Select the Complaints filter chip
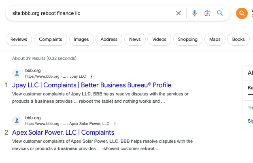The image size is (253, 163). click(51, 39)
